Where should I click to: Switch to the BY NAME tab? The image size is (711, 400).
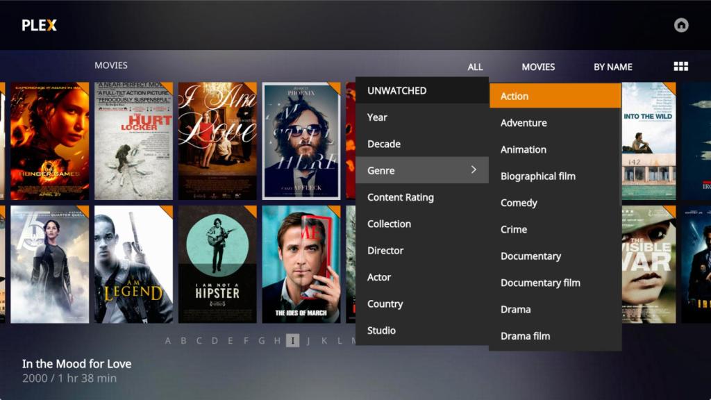coord(613,66)
